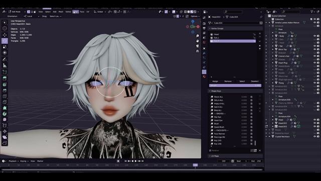Image resolution: width=321 pixels, height=181 pixels.
Task: Select the Move tool
Action: point(5,35)
